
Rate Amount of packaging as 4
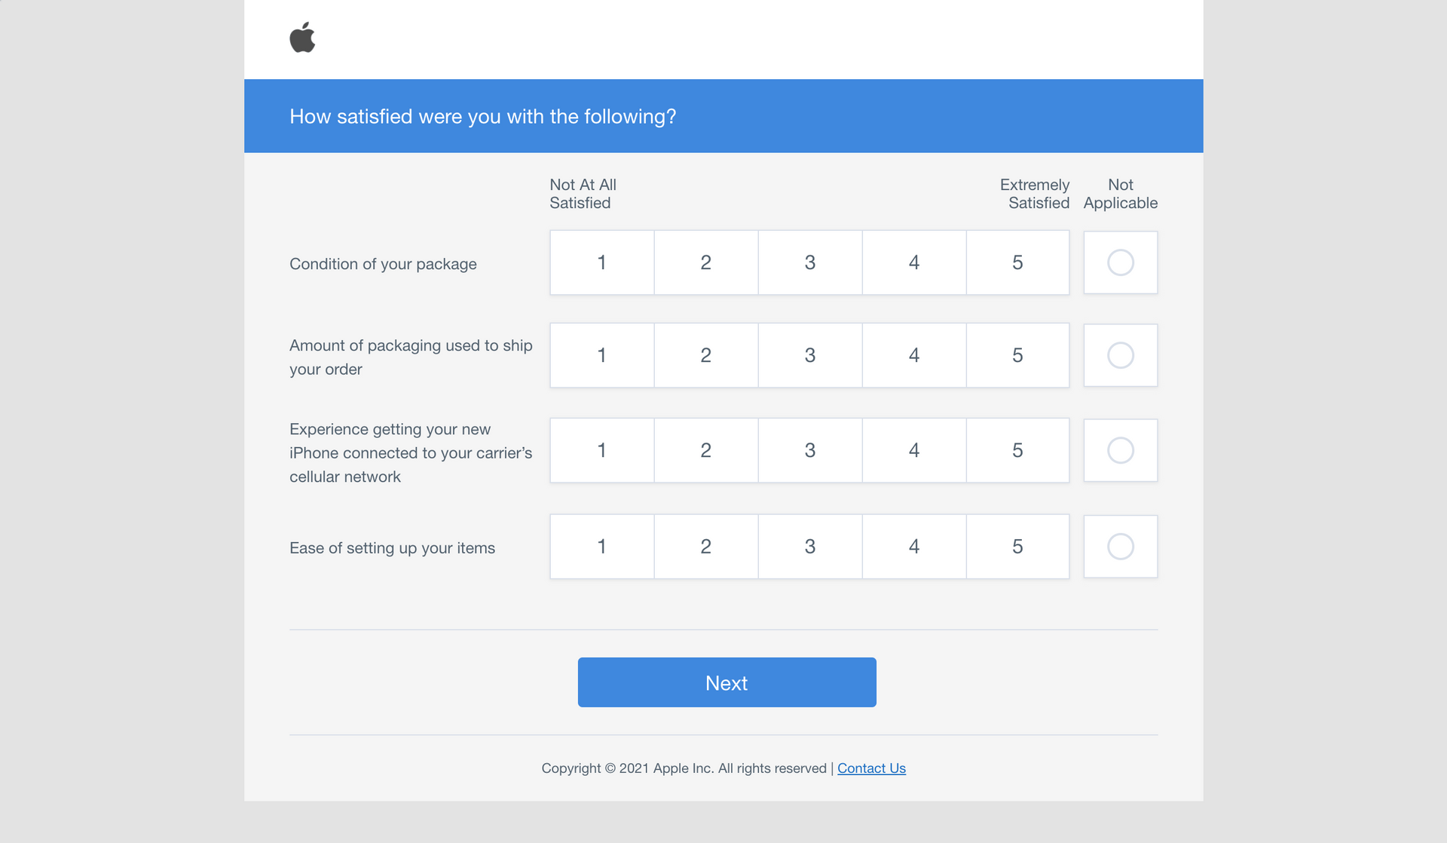[x=913, y=355]
